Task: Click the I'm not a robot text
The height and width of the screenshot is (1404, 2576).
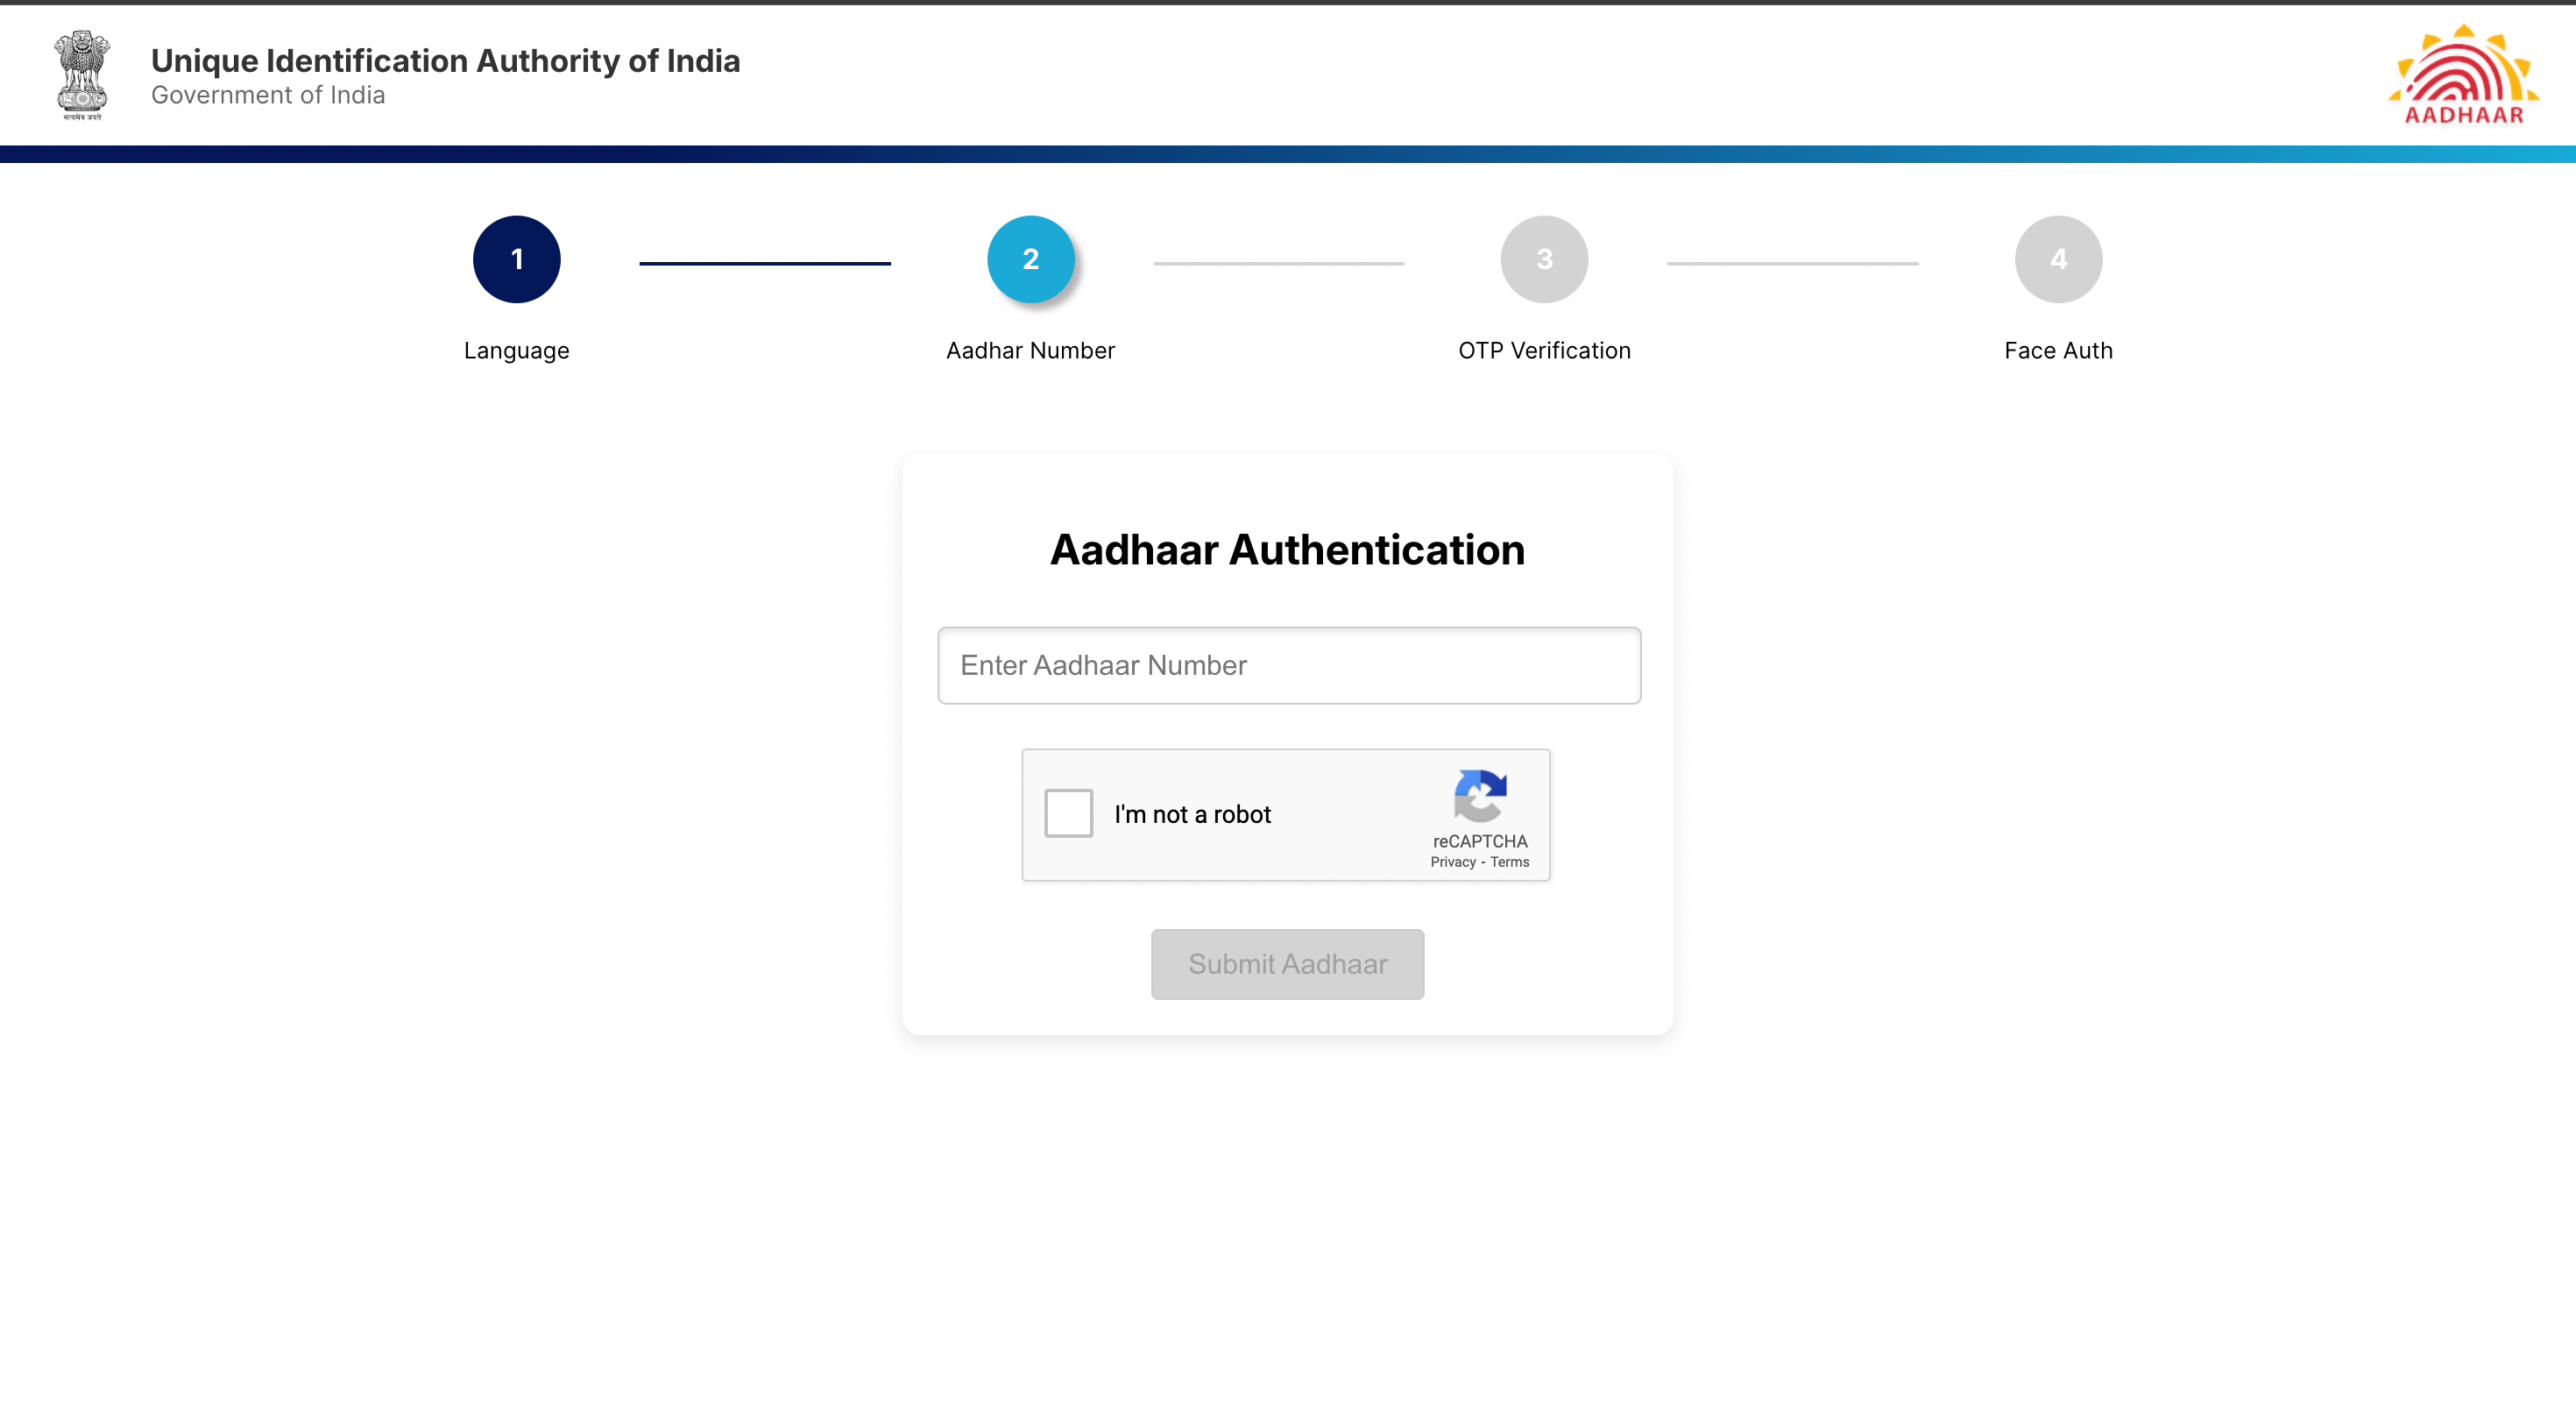Action: 1192,814
